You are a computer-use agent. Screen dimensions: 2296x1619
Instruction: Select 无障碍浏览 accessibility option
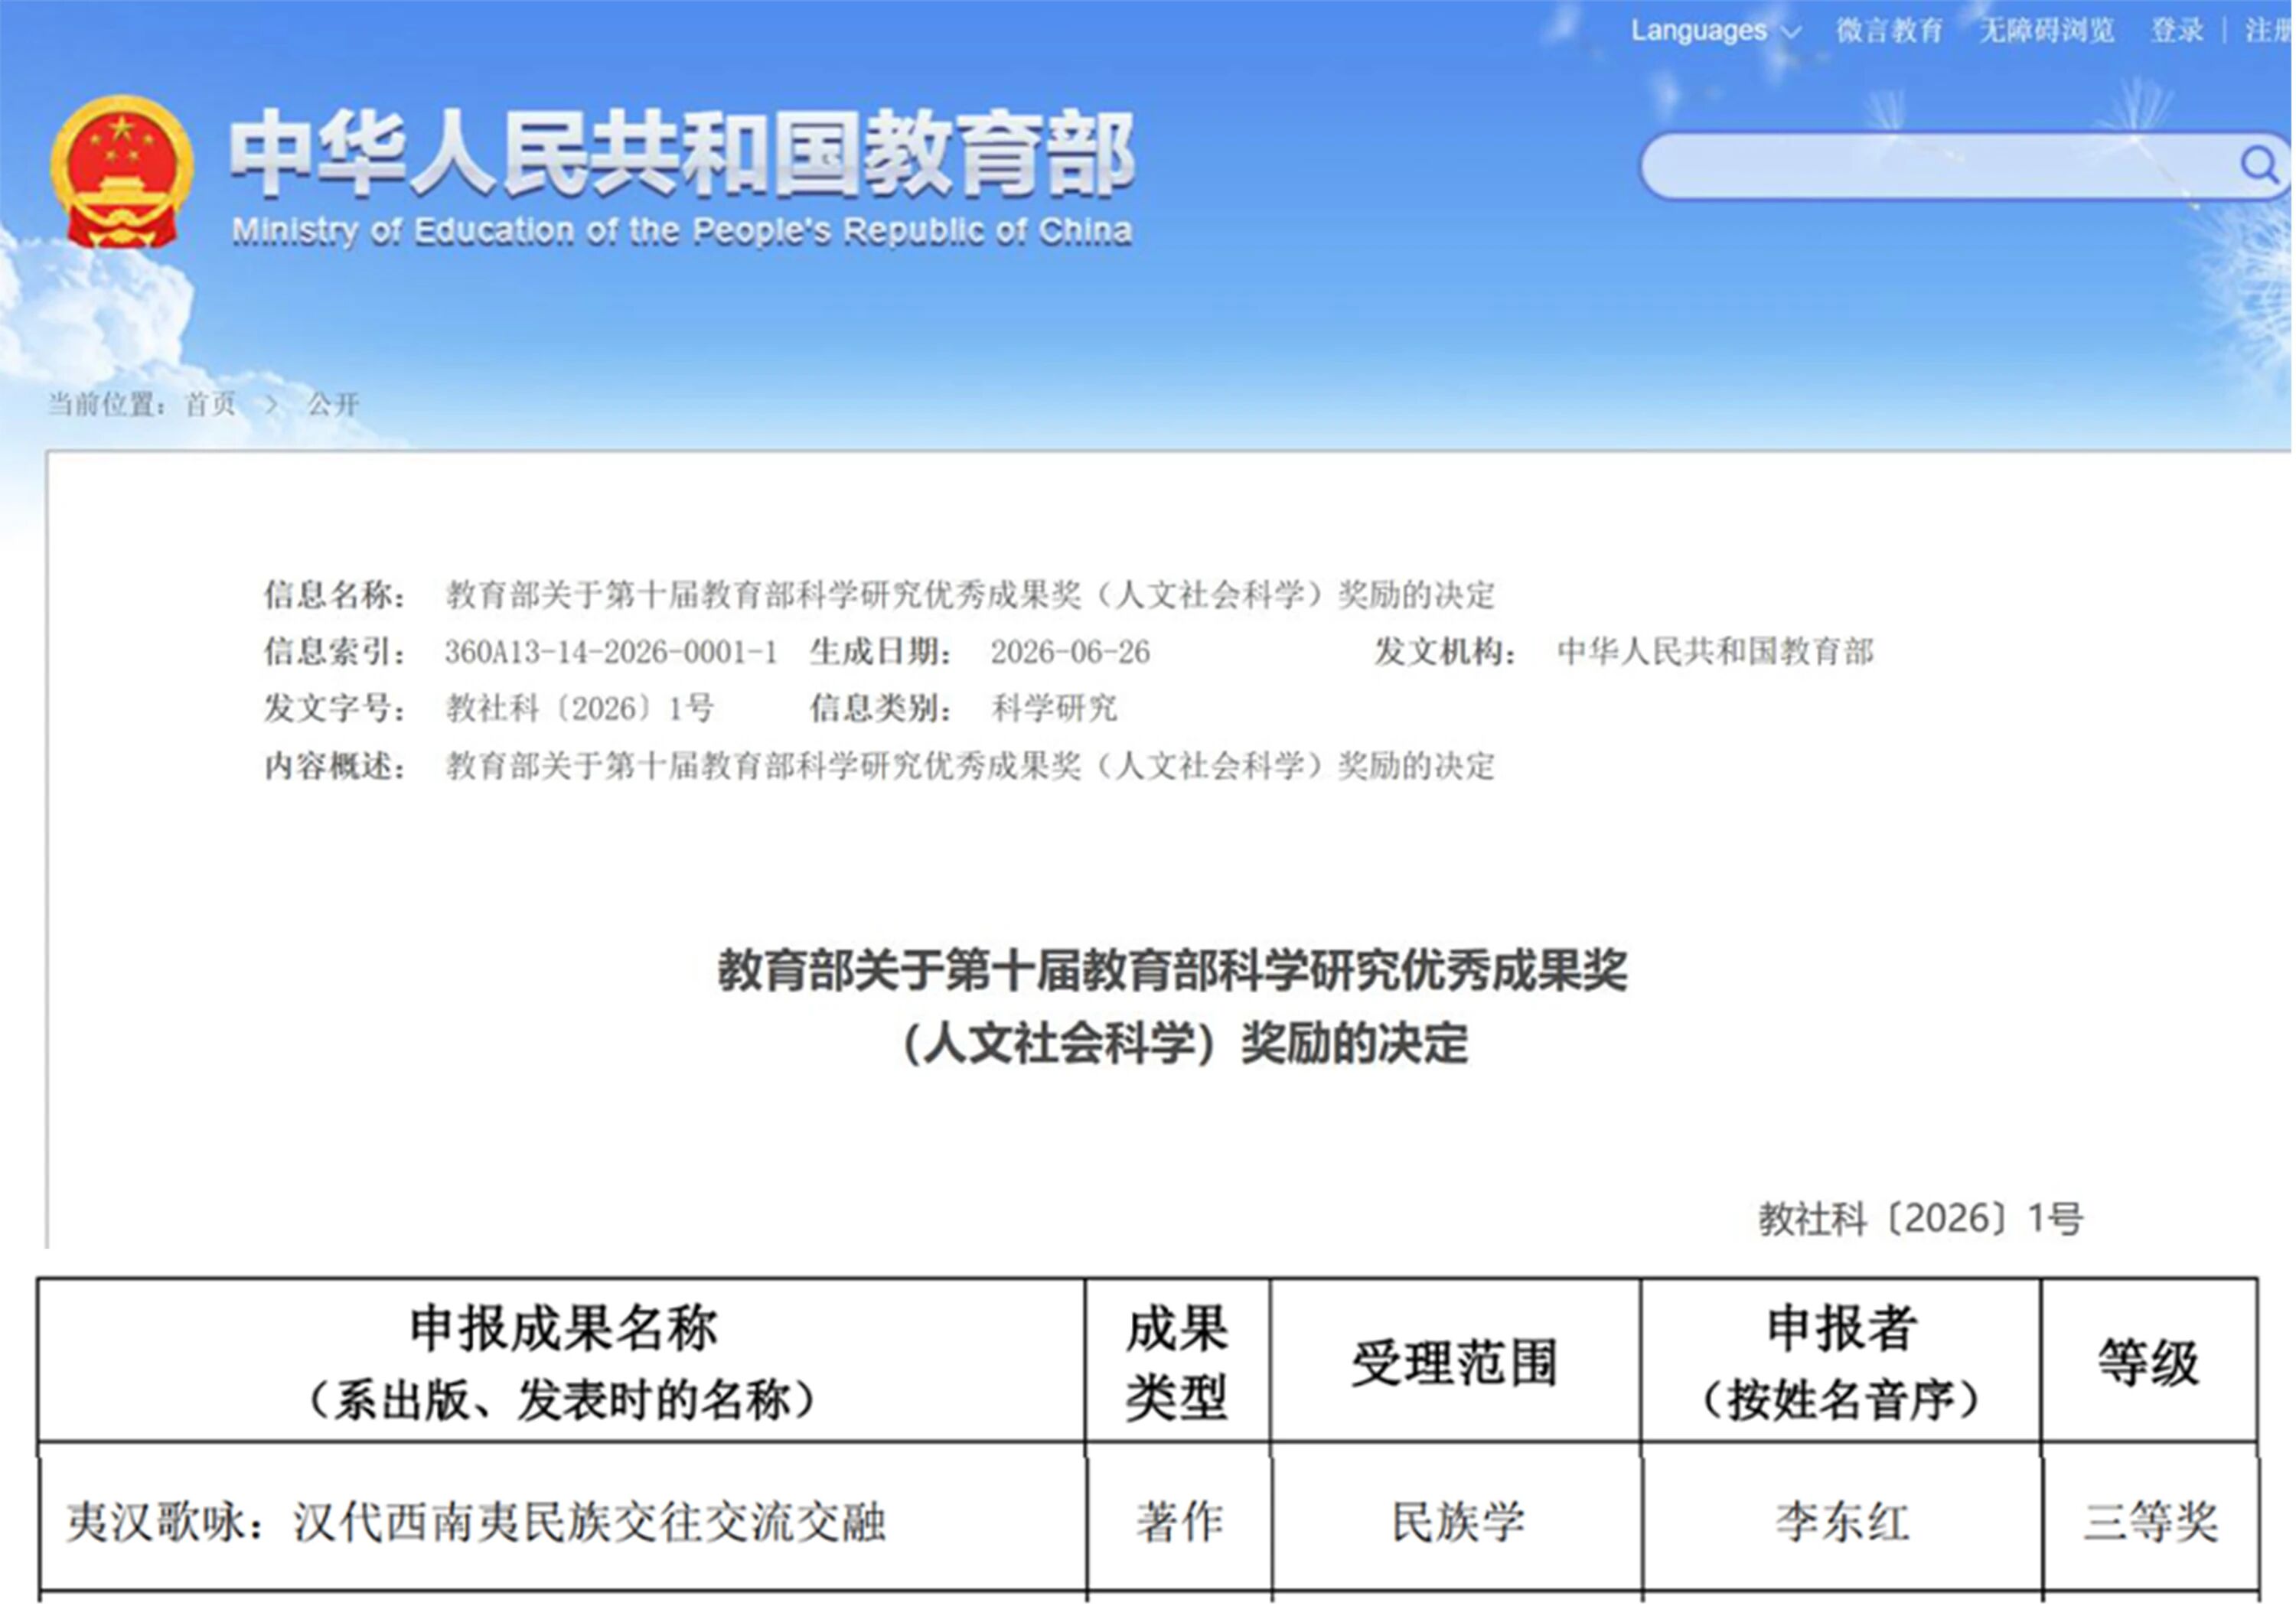pyautogui.click(x=2047, y=30)
